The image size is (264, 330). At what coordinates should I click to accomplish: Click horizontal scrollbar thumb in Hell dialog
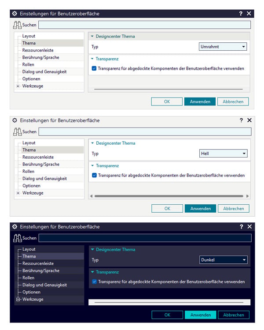coord(169,196)
